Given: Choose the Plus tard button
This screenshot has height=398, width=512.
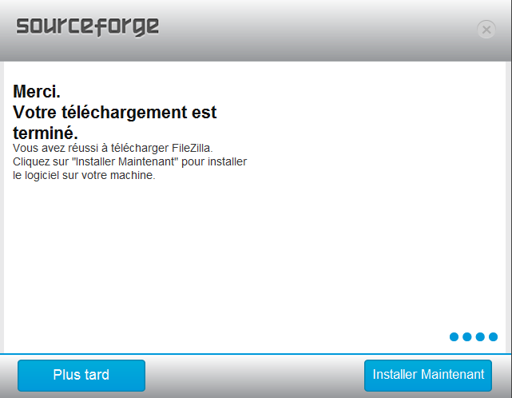Looking at the screenshot, I should tap(81, 375).
